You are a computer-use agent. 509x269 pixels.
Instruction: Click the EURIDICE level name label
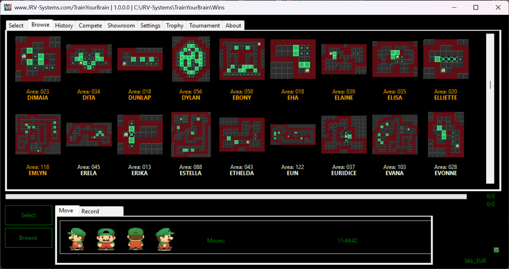(344, 173)
